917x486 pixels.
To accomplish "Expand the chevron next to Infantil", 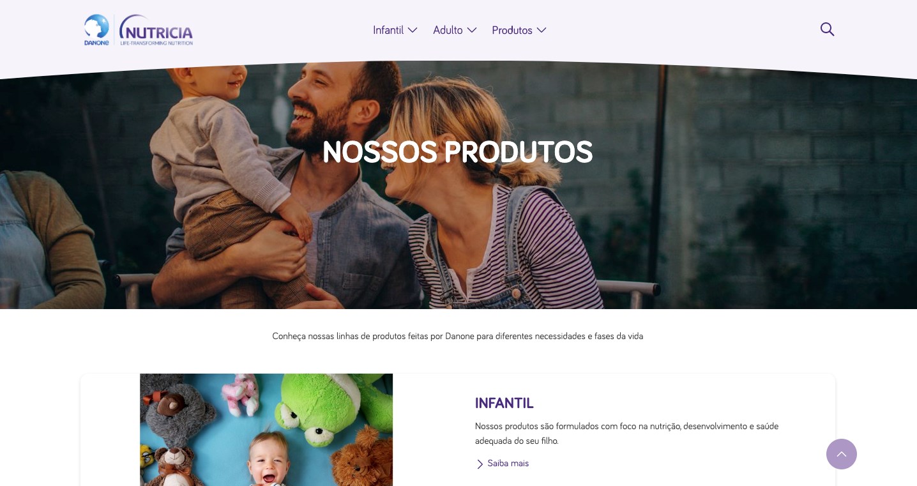I will [x=413, y=30].
